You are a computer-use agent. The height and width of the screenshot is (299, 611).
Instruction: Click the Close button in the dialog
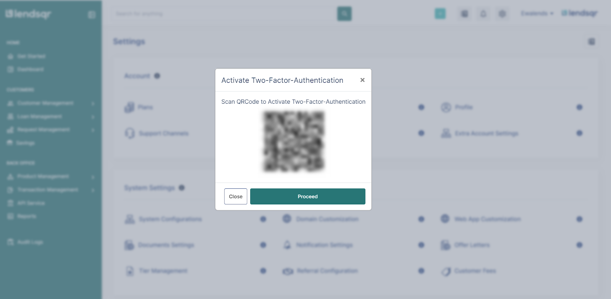point(236,196)
